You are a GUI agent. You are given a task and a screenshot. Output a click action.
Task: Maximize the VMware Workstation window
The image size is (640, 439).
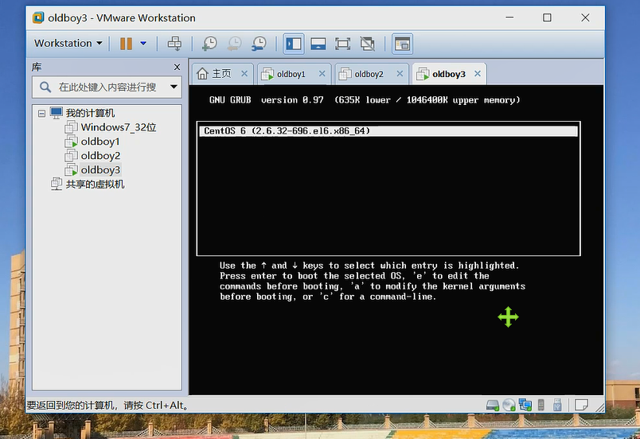[x=547, y=17]
